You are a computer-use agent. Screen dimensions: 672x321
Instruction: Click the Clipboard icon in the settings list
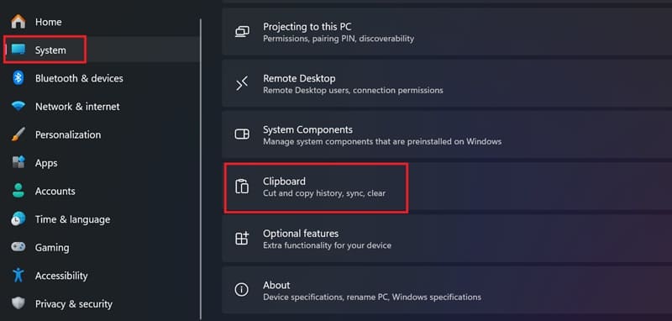click(x=242, y=187)
